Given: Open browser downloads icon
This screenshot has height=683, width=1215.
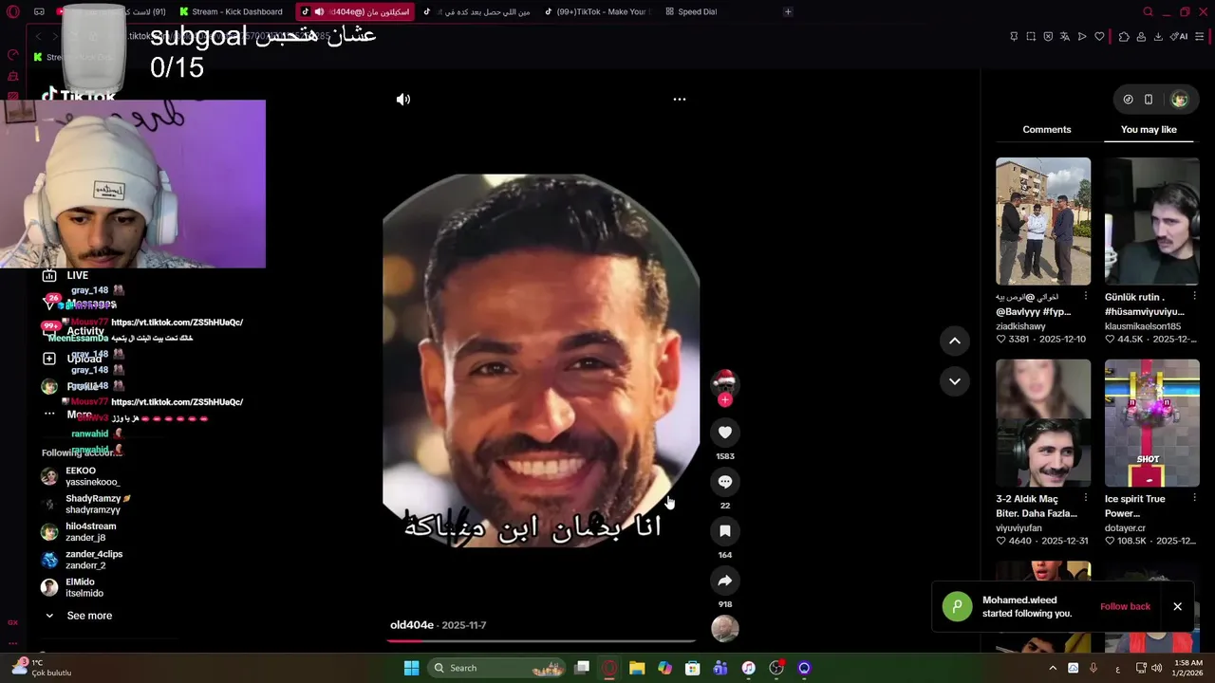Looking at the screenshot, I should pyautogui.click(x=1159, y=36).
